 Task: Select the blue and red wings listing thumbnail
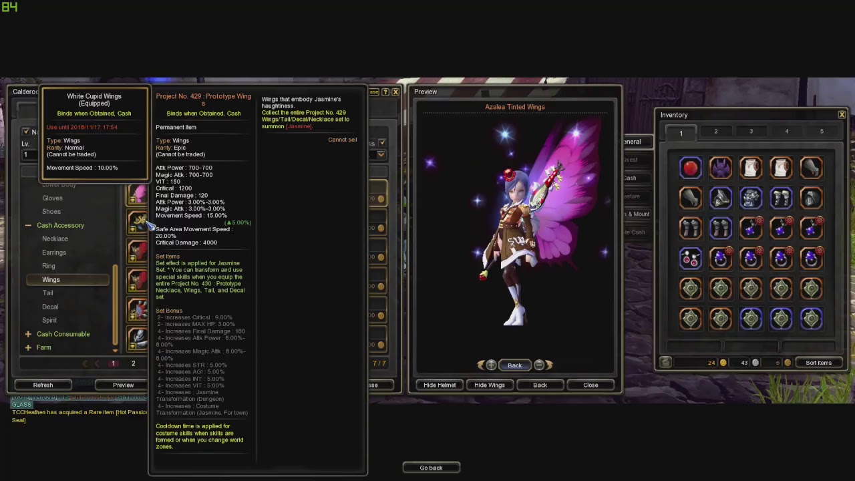[x=138, y=310]
